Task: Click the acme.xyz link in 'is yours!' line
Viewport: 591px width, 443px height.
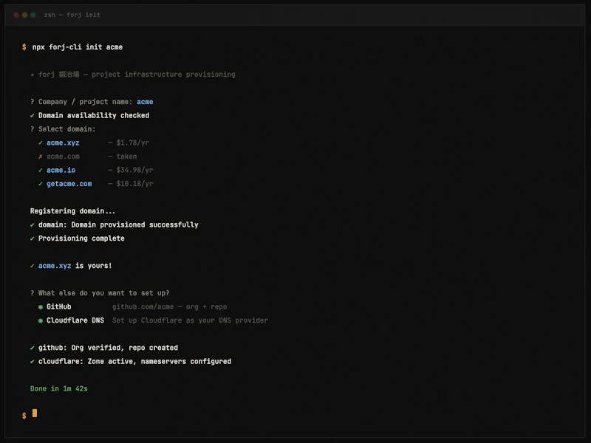Action: click(x=55, y=266)
